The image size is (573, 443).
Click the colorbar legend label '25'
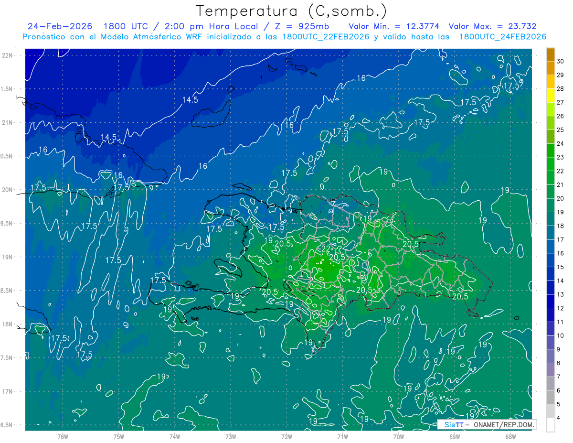click(560, 130)
